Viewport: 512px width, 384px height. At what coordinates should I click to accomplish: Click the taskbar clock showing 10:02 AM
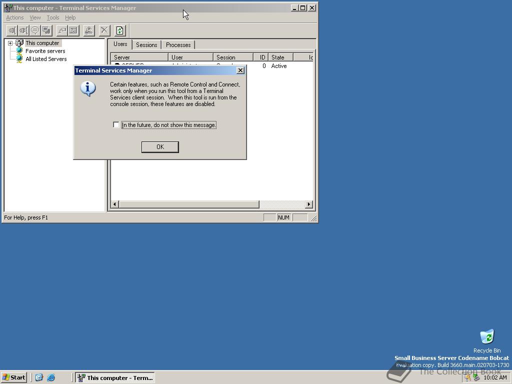point(495,378)
